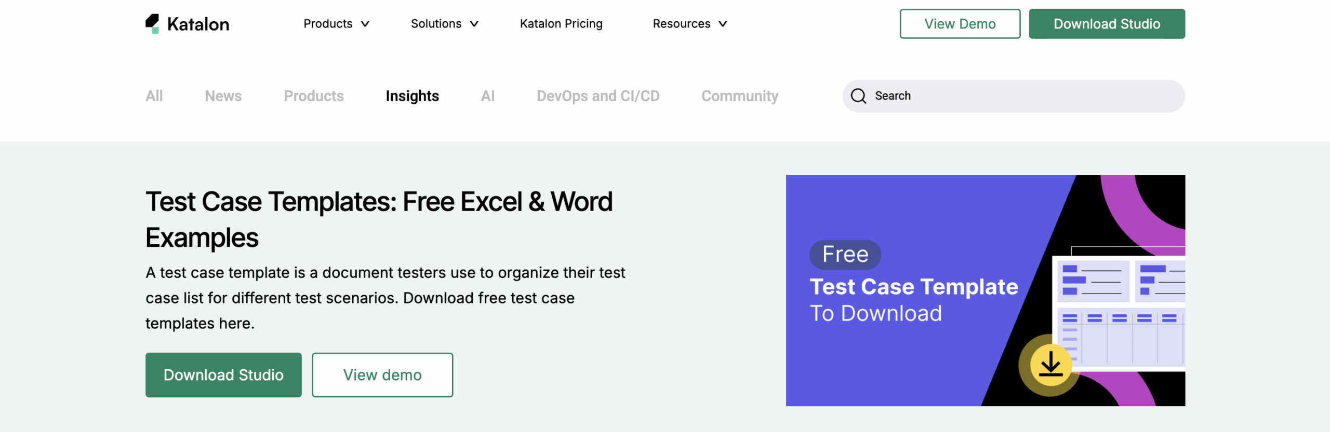Viewport: 1330px width, 432px height.
Task: Expand the Products dropdown chevron
Action: 365,24
